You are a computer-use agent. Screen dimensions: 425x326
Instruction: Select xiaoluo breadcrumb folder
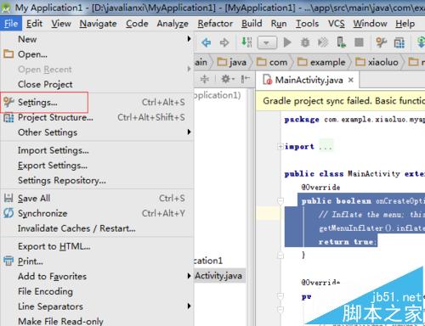pyautogui.click(x=377, y=62)
